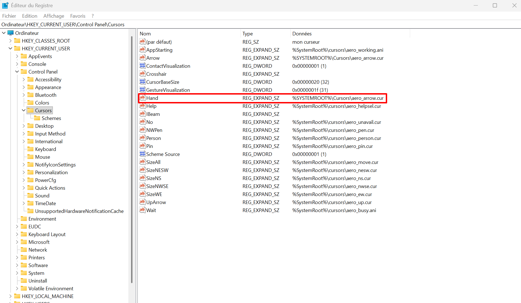Select the GestureVisualization DWORD icon
This screenshot has width=521, height=303.
coord(142,90)
